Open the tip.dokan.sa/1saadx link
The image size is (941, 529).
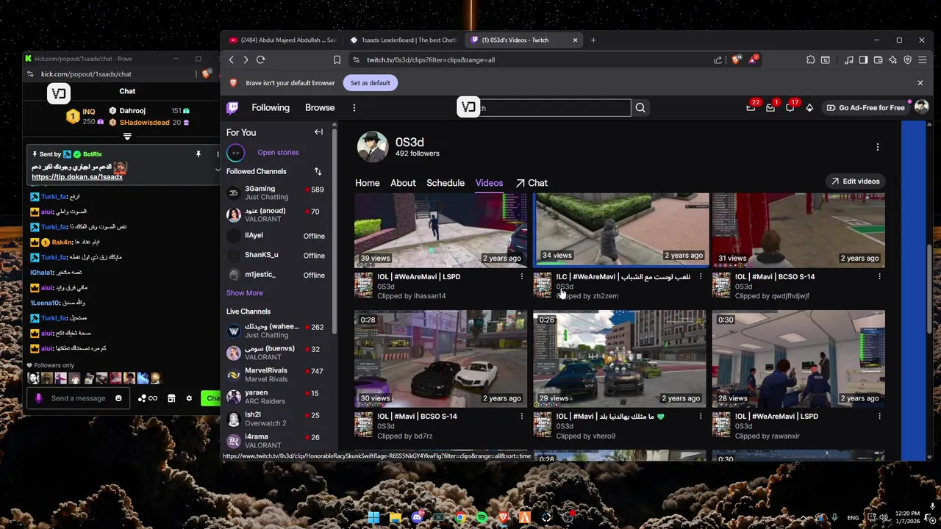tap(77, 177)
